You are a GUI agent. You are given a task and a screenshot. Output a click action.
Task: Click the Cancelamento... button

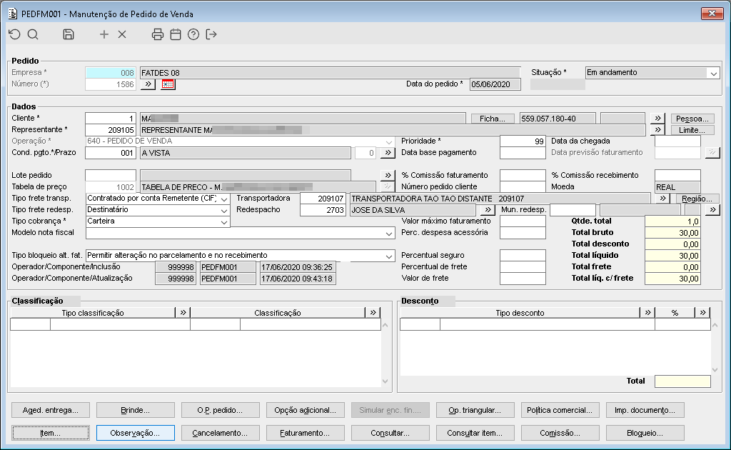pyautogui.click(x=220, y=433)
